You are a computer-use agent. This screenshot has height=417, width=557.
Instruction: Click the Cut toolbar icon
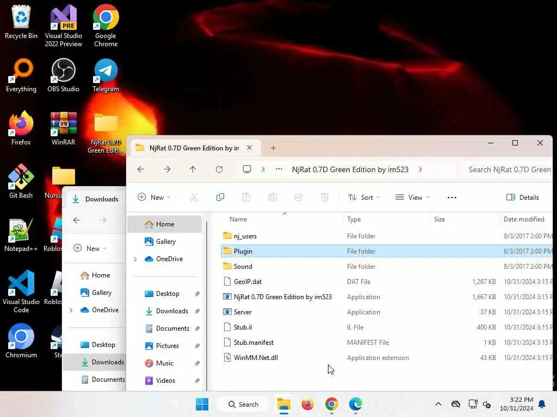click(x=194, y=197)
